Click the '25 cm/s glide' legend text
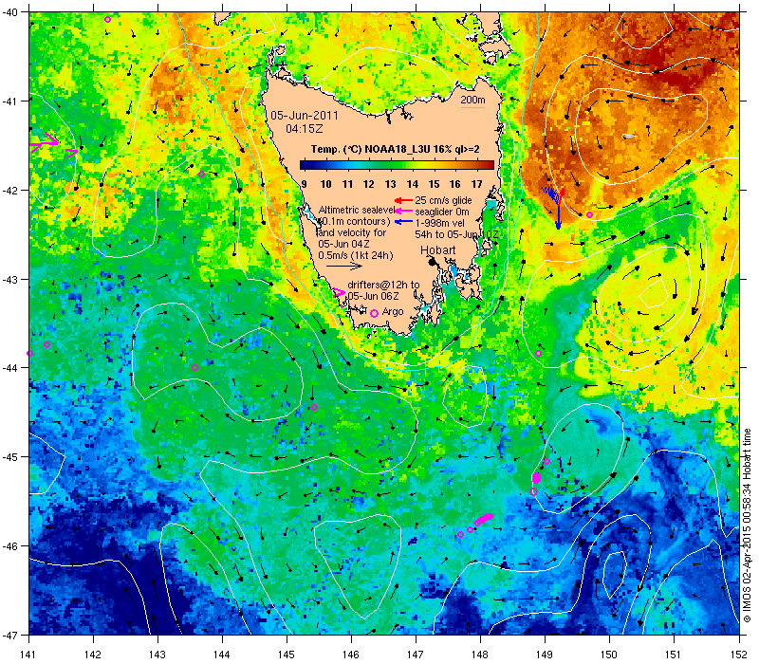This screenshot has width=759, height=664. (x=443, y=200)
